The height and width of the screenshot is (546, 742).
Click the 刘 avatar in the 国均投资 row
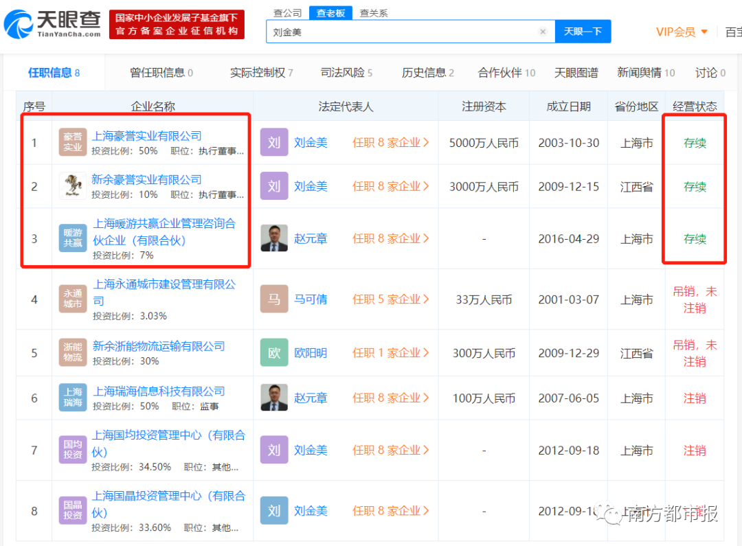(x=274, y=449)
